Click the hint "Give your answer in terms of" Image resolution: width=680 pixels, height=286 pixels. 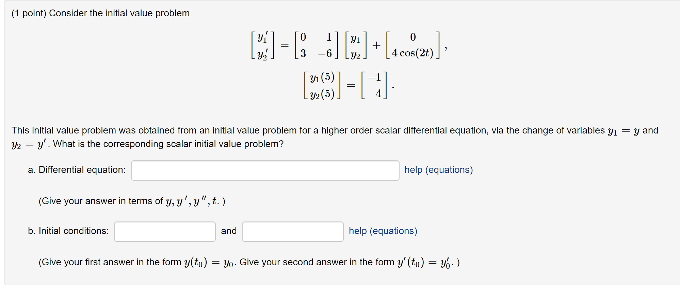click(101, 201)
